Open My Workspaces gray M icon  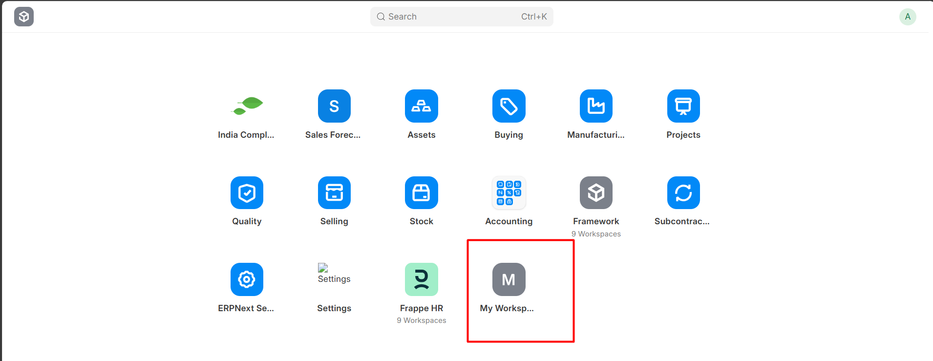point(509,279)
